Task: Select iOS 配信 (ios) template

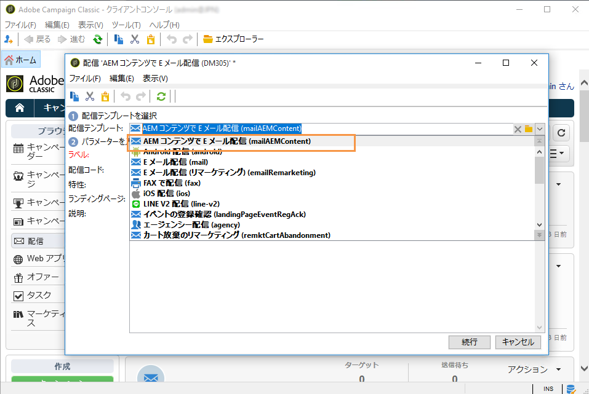Action: pos(332,194)
